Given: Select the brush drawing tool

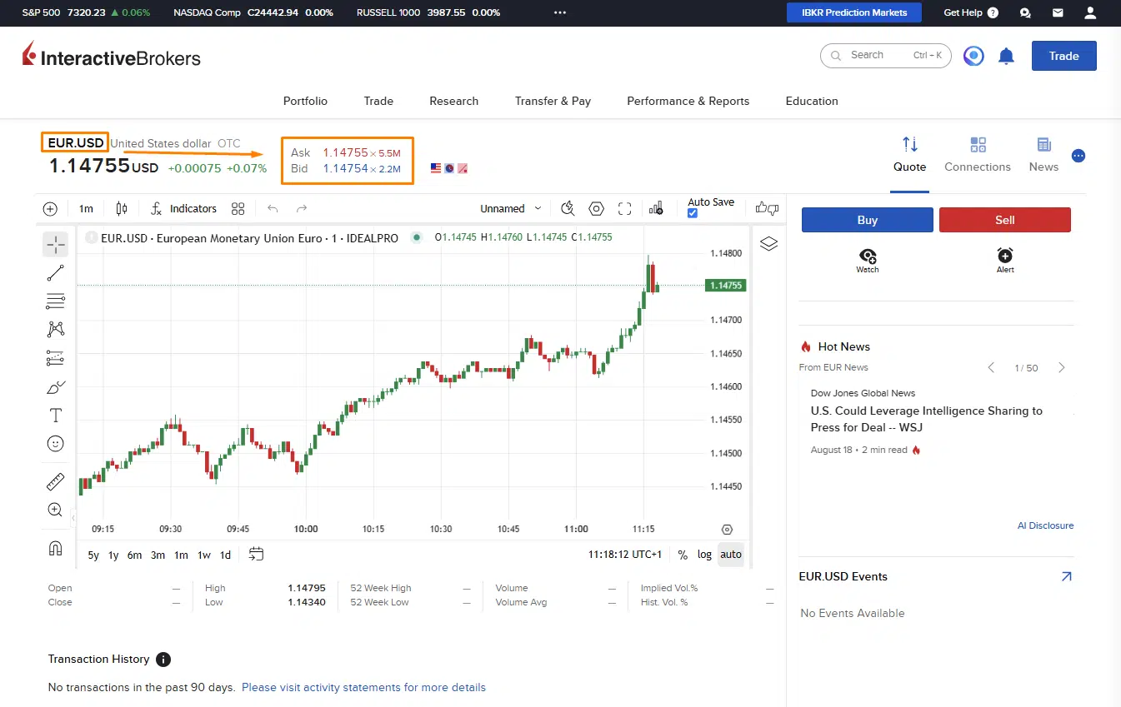Looking at the screenshot, I should pyautogui.click(x=56, y=386).
